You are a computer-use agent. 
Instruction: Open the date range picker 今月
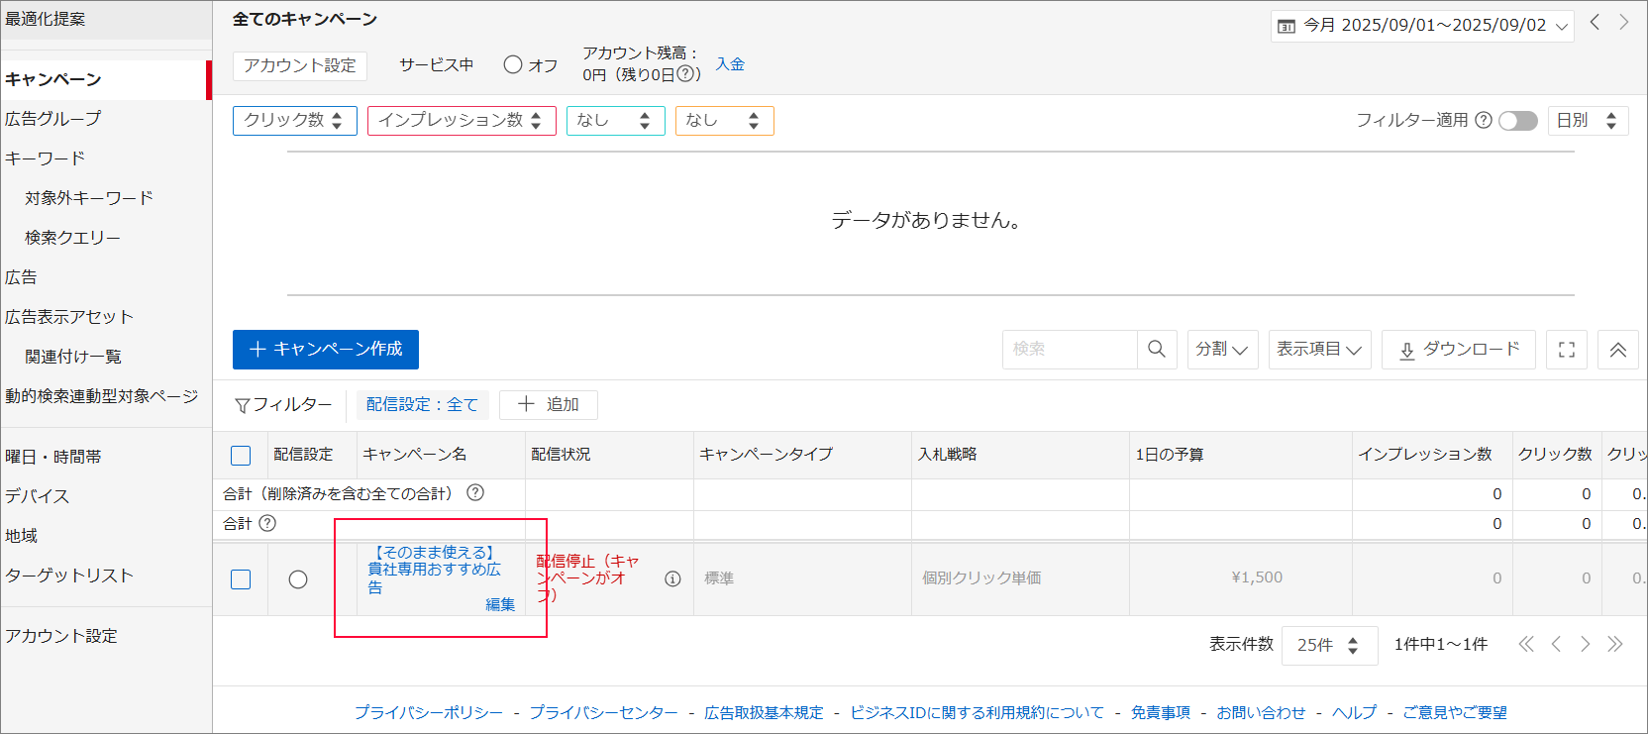coord(1422,26)
